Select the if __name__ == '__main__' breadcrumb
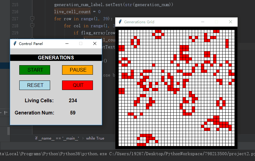255x161 pixels. pos(57,138)
